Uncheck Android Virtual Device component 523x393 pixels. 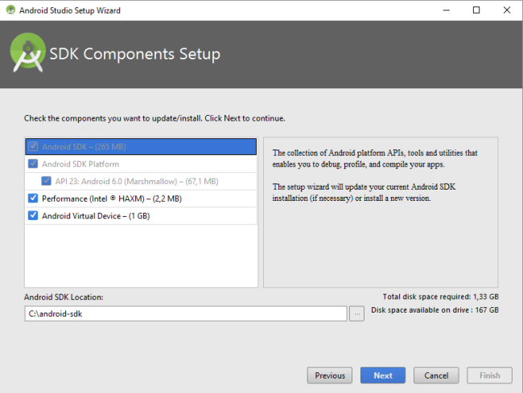(33, 215)
